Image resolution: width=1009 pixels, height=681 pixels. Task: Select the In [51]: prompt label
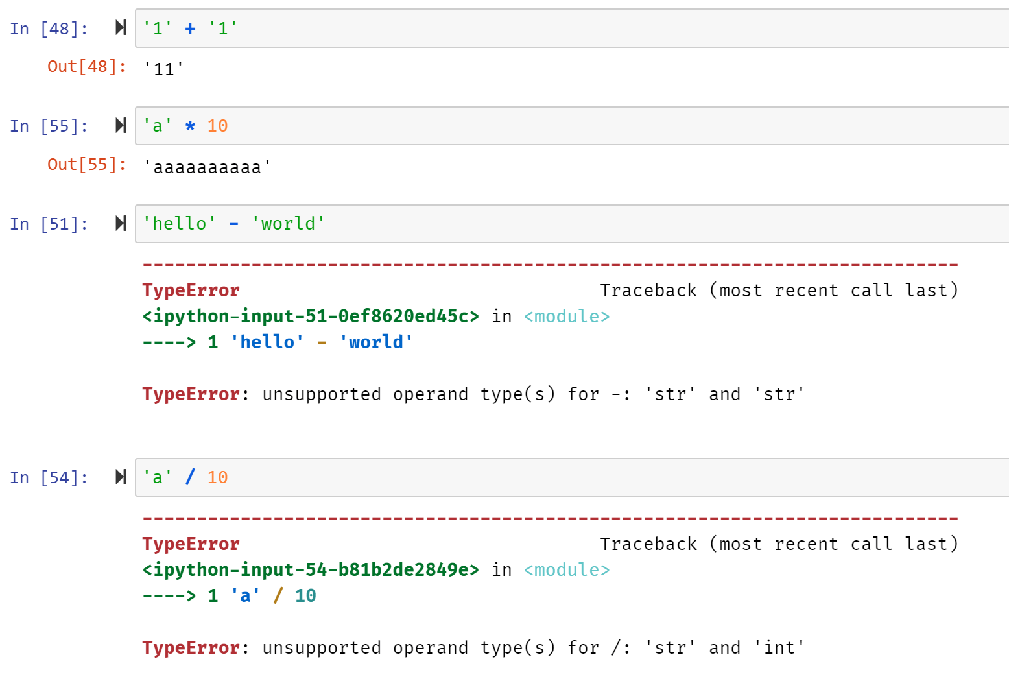coord(49,224)
